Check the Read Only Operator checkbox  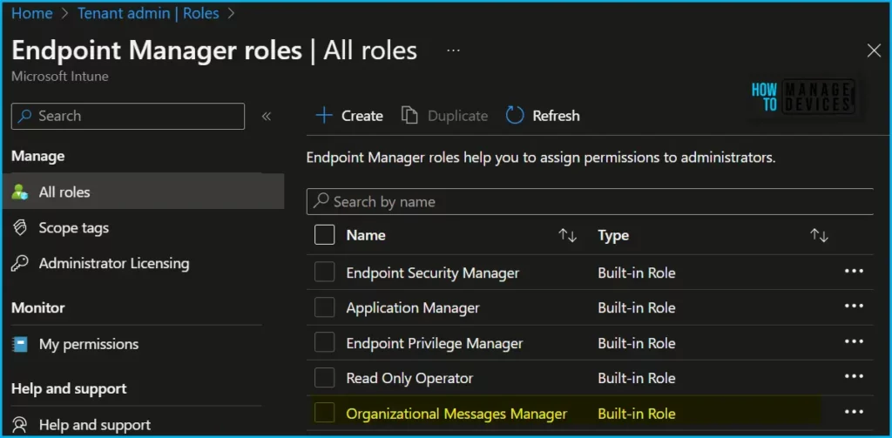(x=324, y=378)
